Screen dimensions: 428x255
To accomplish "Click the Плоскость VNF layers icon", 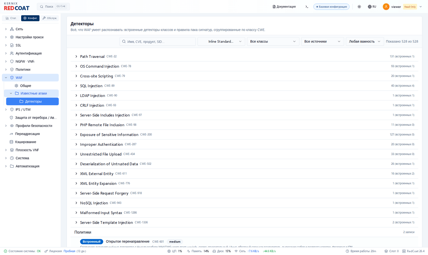I will [12, 150].
